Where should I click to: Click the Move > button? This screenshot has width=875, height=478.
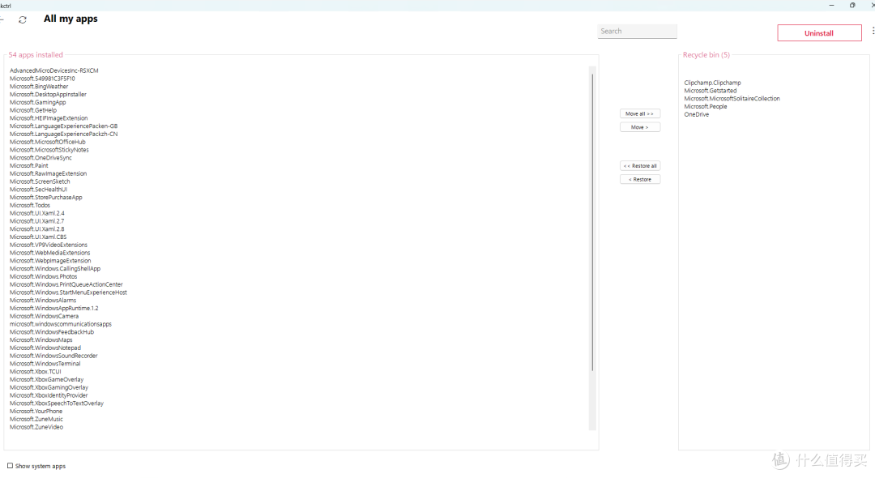point(639,127)
